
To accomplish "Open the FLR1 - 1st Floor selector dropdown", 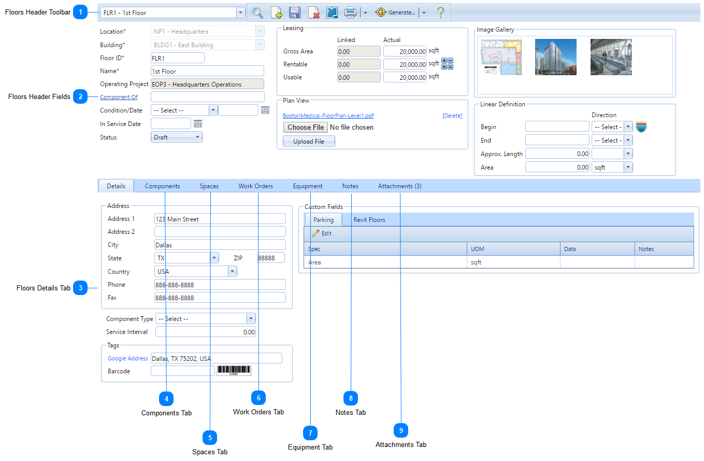I will click(240, 12).
